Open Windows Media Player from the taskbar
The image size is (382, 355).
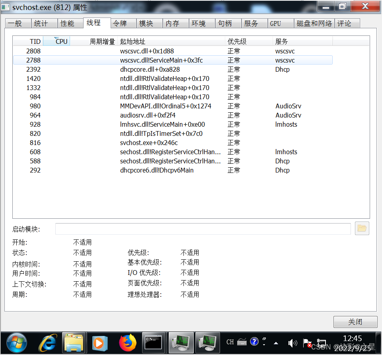coord(99,343)
